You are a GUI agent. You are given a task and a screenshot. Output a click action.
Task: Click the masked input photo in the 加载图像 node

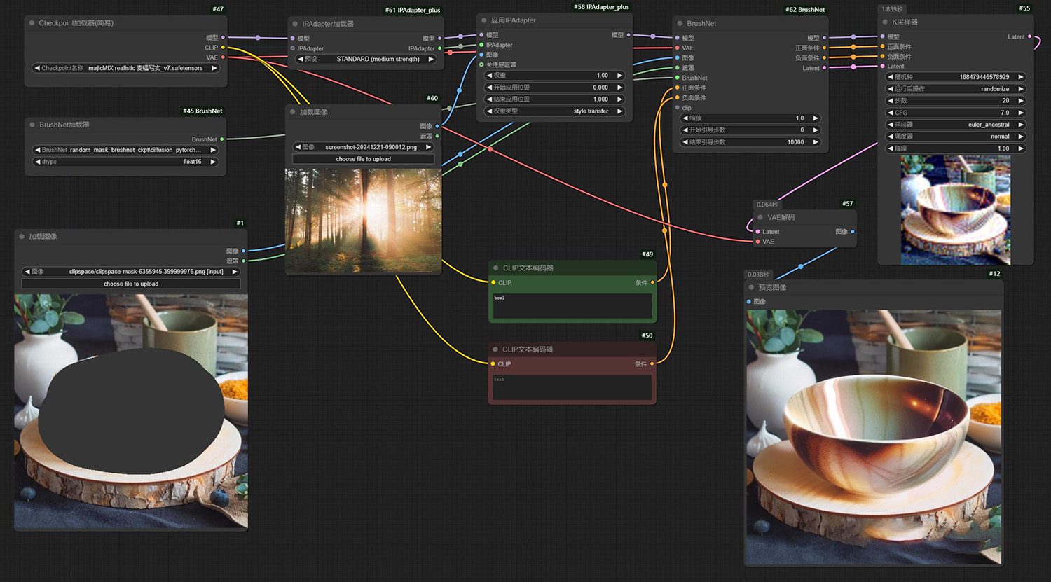(131, 411)
